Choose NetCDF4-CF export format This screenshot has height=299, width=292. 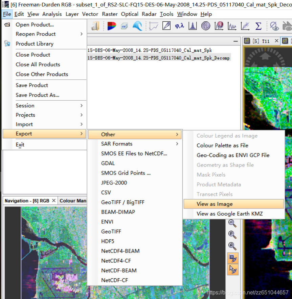point(135,261)
